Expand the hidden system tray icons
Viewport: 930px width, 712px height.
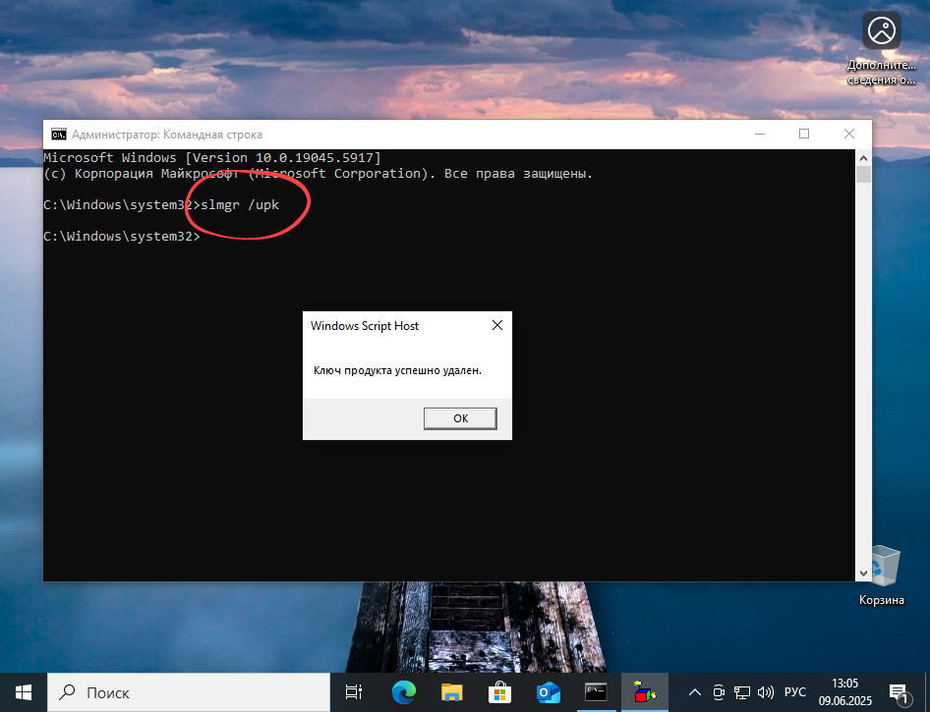click(694, 692)
